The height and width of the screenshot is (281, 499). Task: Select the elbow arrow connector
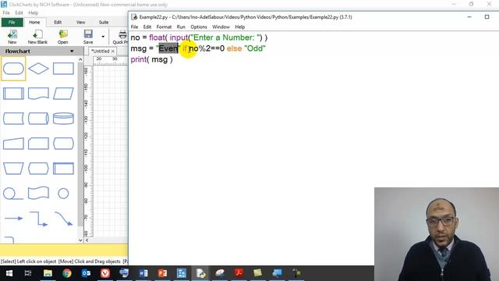(x=38, y=219)
